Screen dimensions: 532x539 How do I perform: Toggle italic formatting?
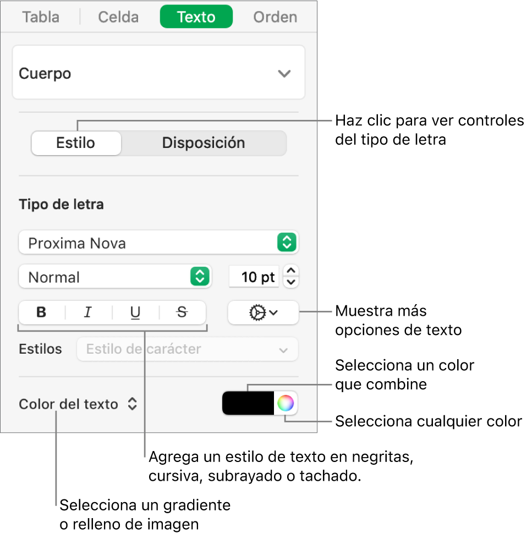[x=88, y=312]
